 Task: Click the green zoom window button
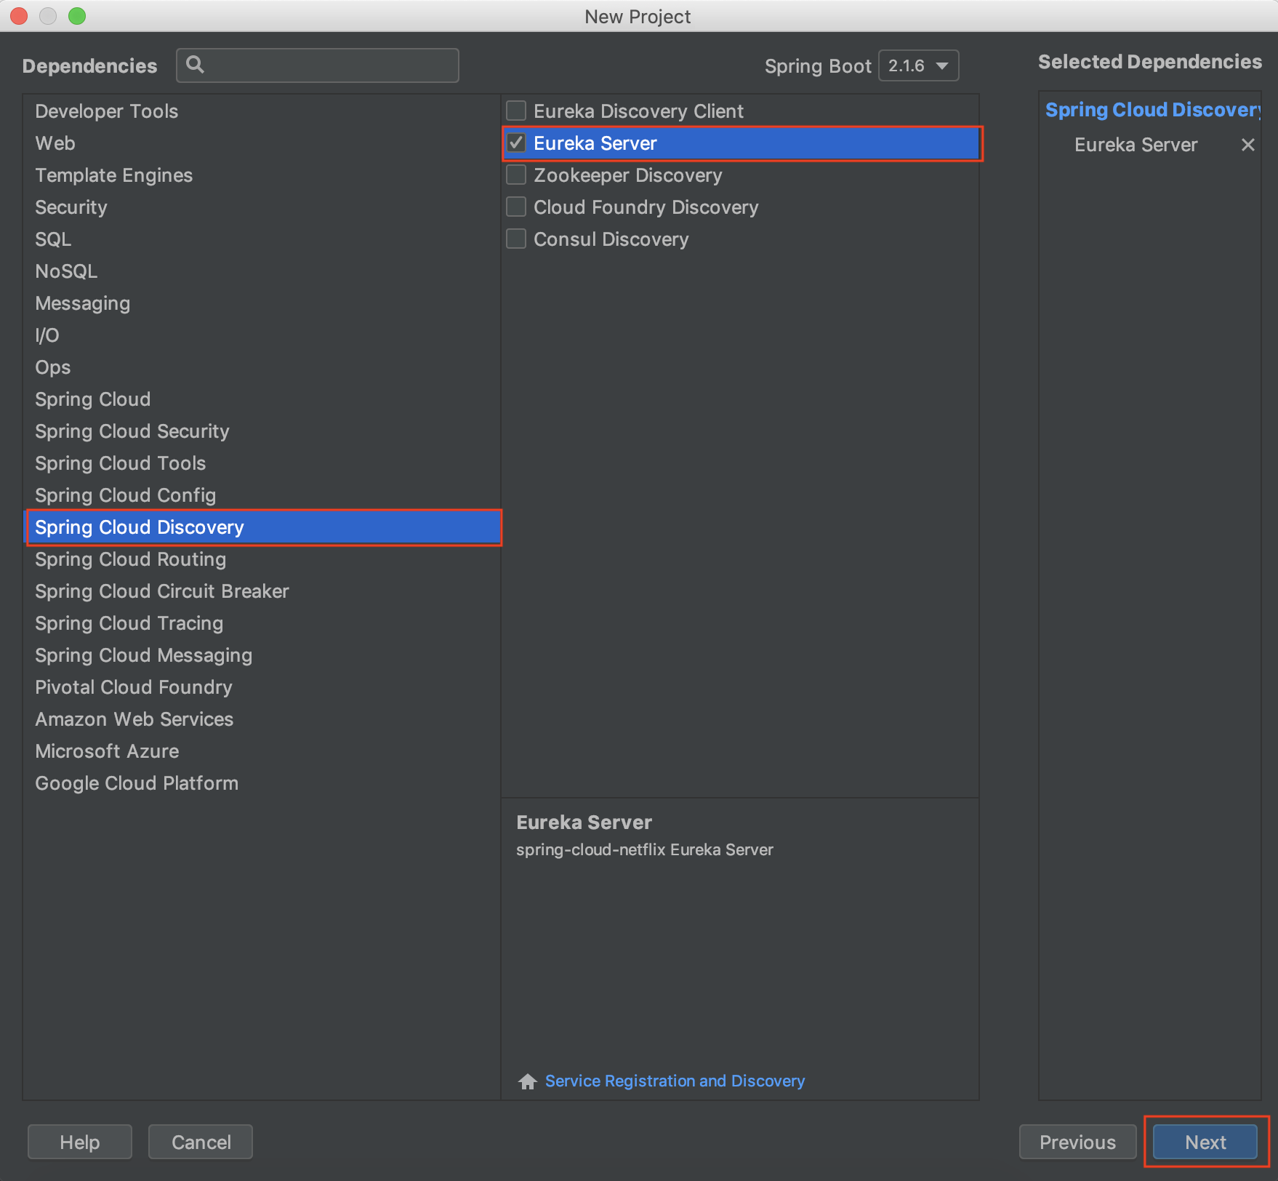(77, 16)
